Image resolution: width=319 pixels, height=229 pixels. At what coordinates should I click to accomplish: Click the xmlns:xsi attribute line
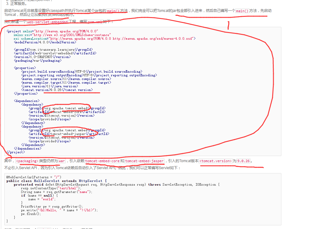(x=62, y=35)
